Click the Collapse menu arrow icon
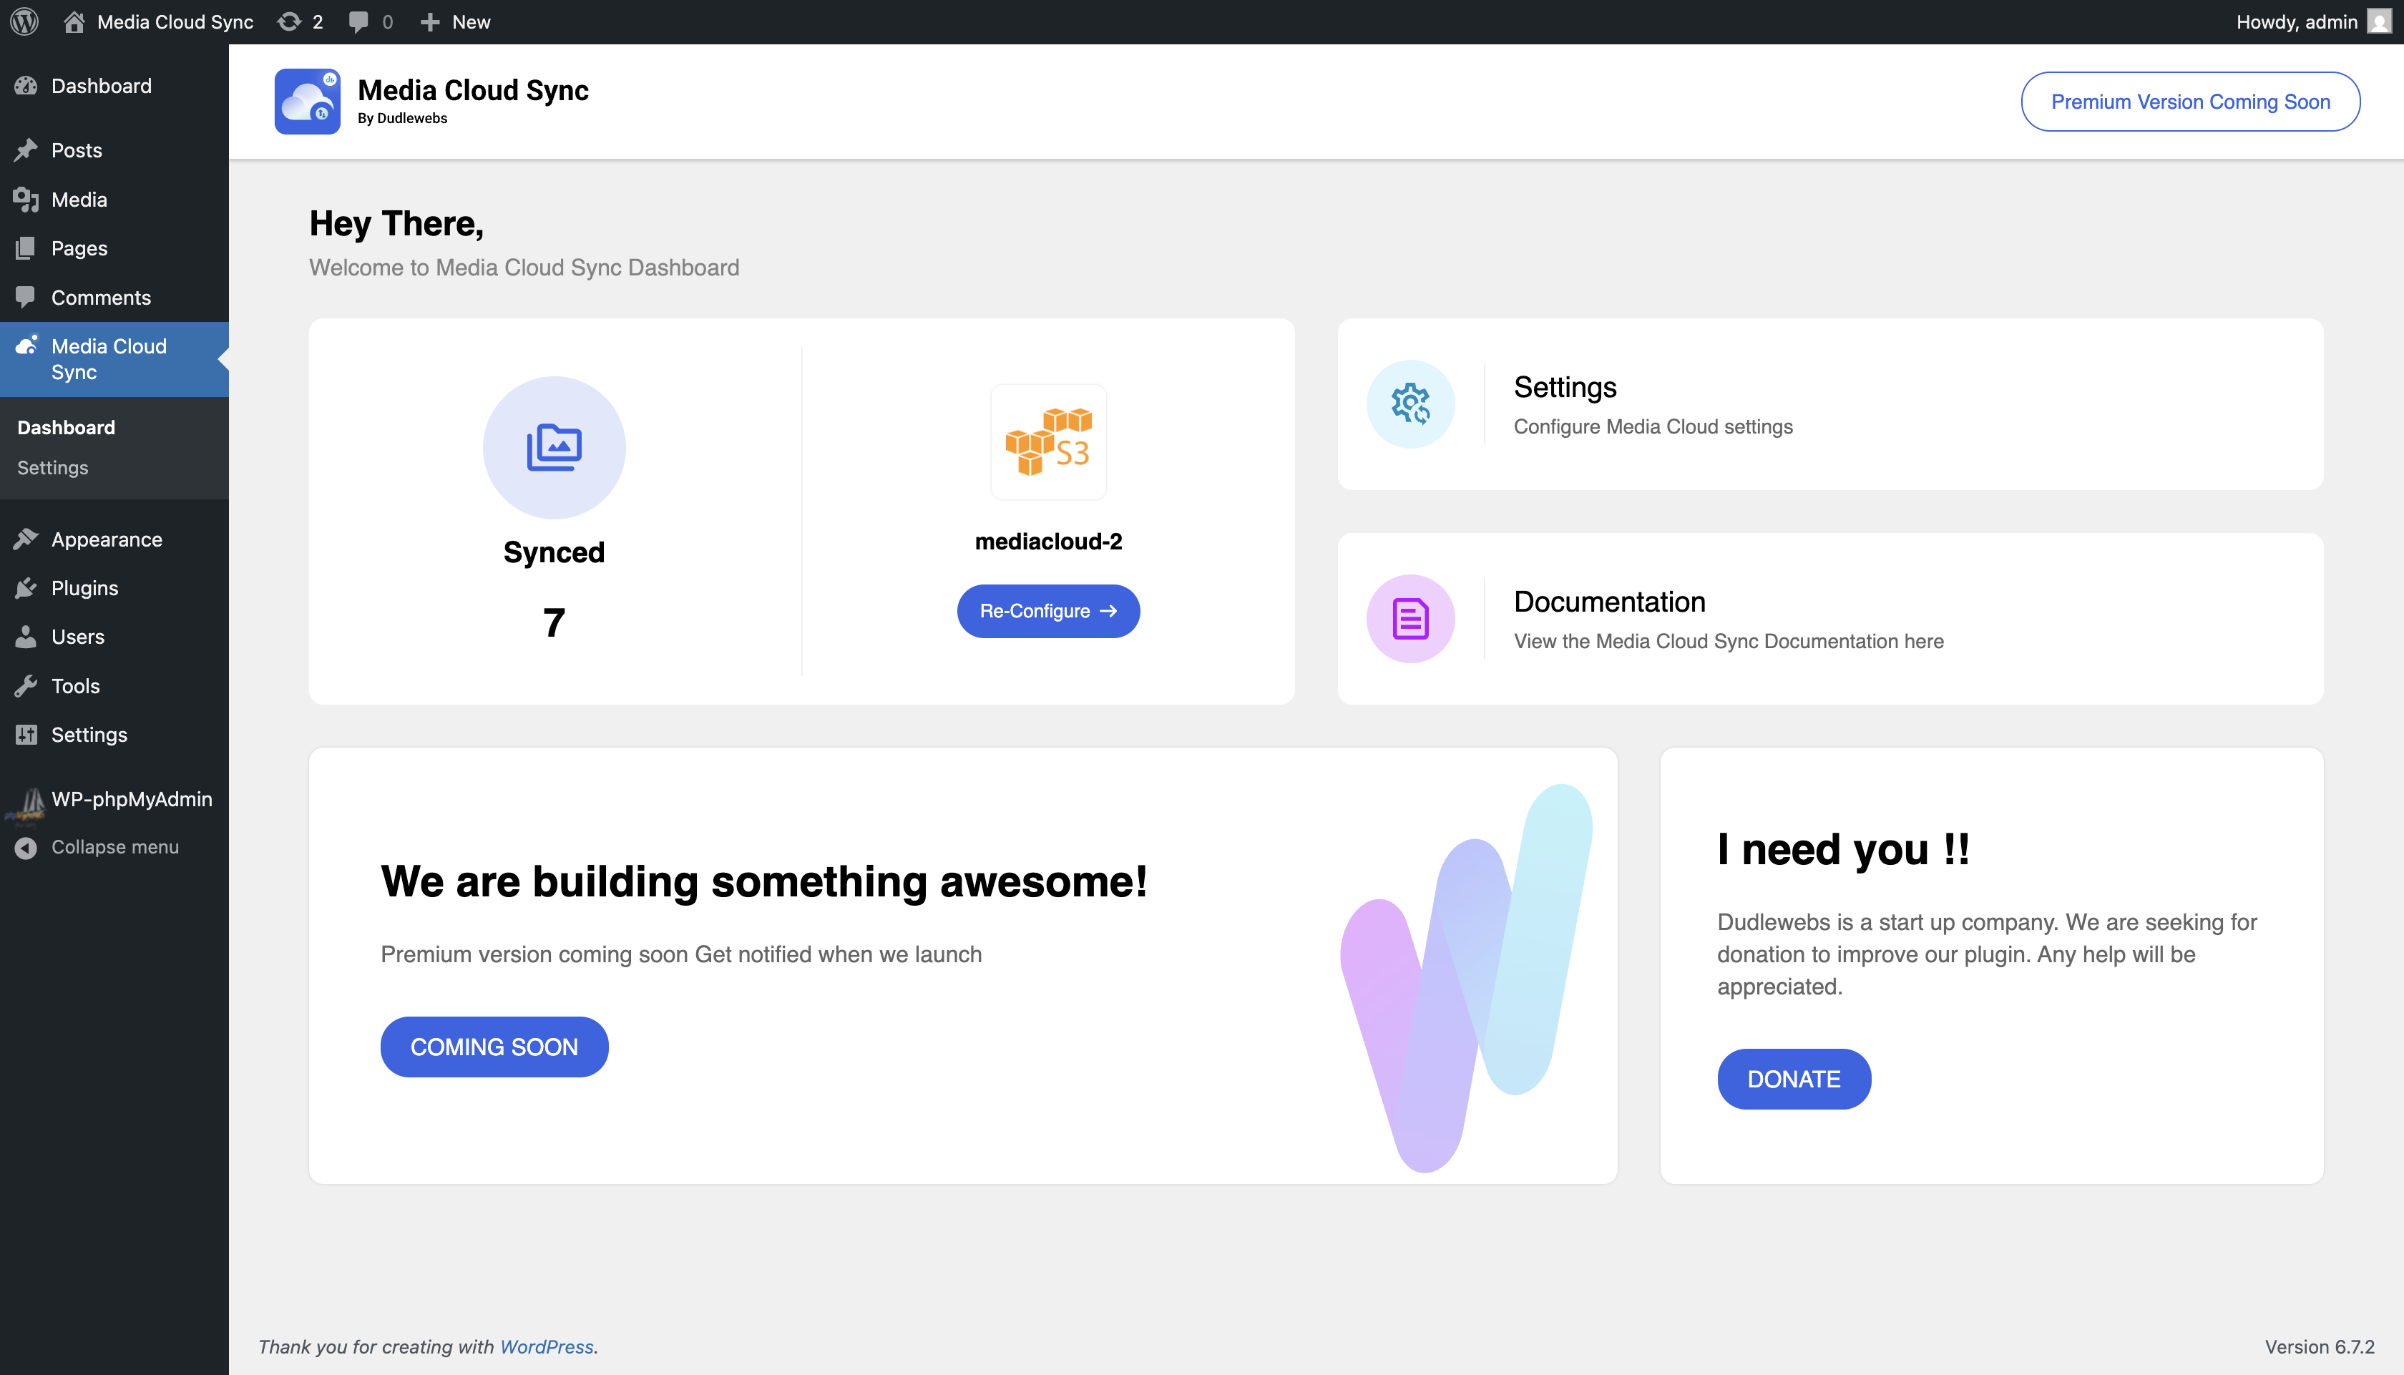The image size is (2404, 1375). [x=26, y=847]
